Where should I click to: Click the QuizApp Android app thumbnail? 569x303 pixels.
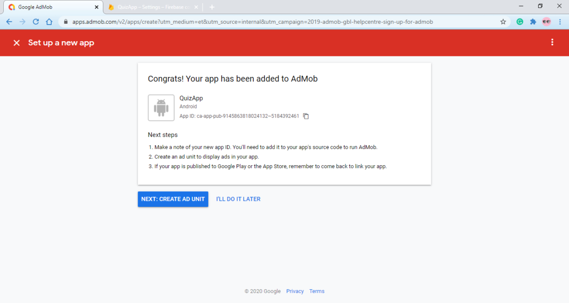click(161, 107)
